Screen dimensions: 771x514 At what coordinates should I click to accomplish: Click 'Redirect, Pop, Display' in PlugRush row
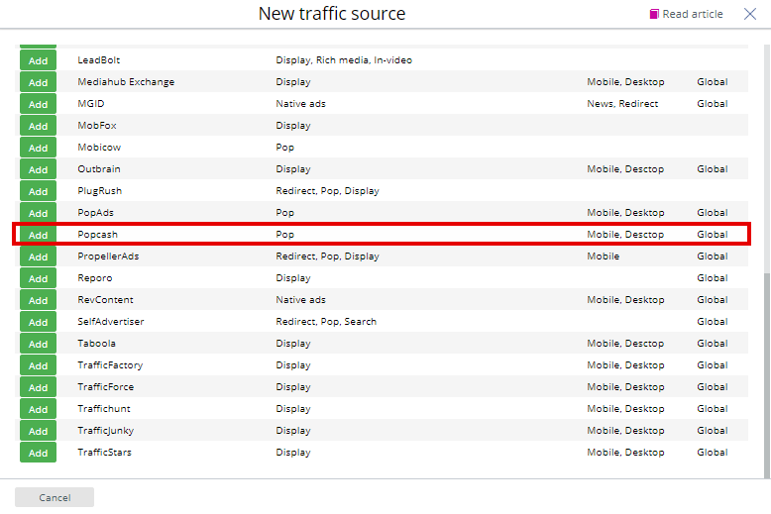327,191
